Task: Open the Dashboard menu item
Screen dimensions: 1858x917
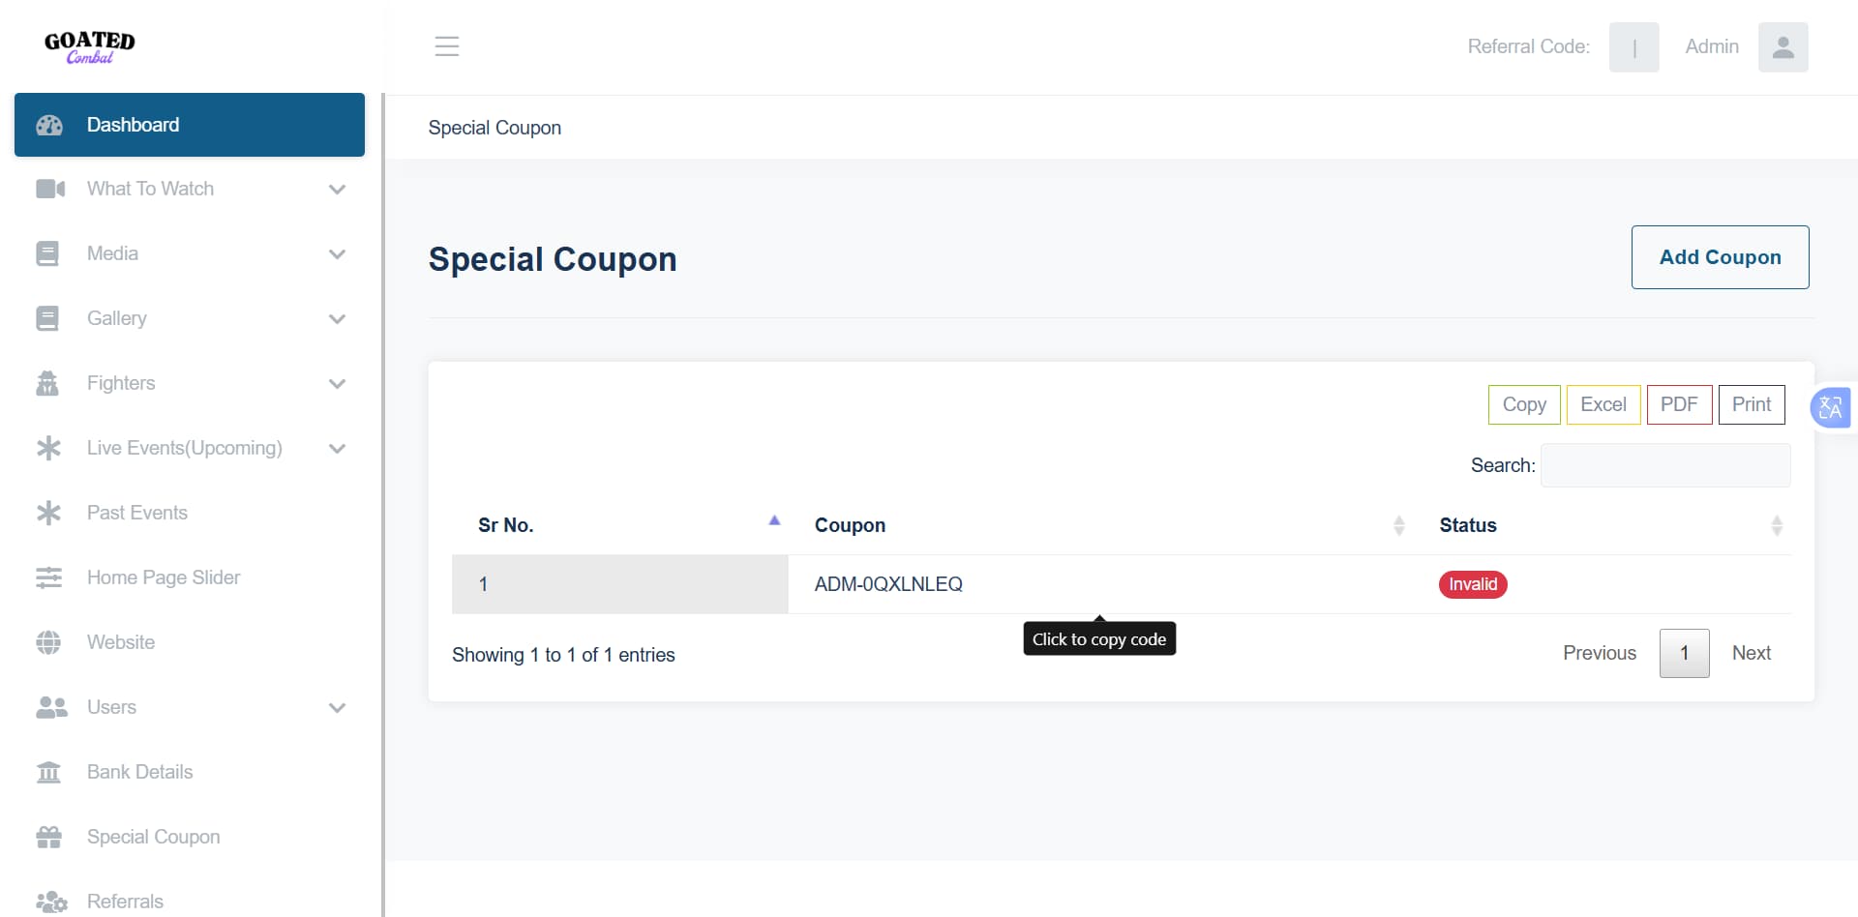Action: tap(189, 125)
